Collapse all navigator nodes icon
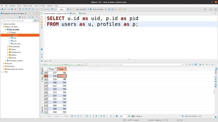 pyautogui.click(x=30, y=17)
